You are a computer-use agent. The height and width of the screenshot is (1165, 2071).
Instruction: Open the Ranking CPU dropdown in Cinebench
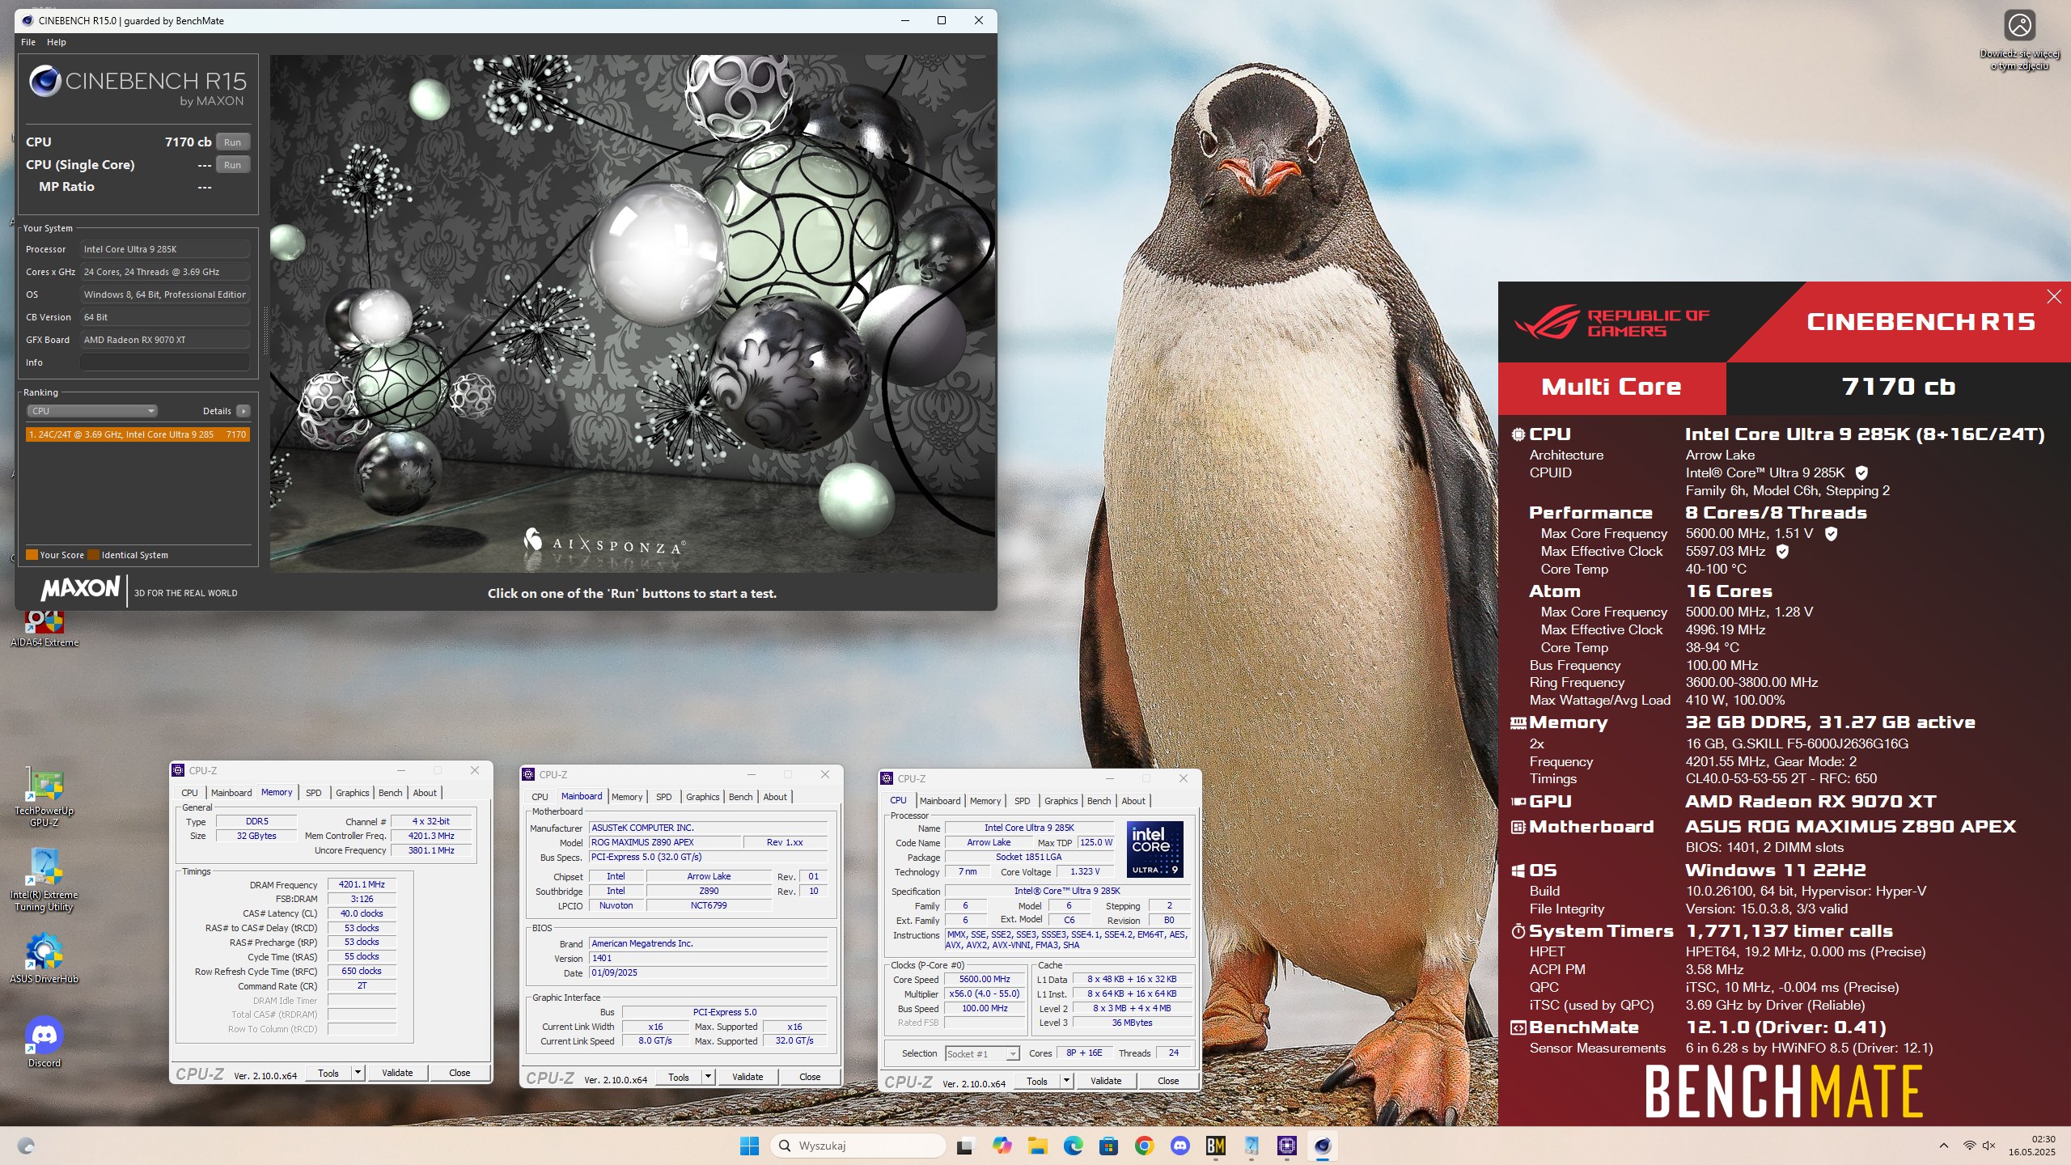coord(92,411)
